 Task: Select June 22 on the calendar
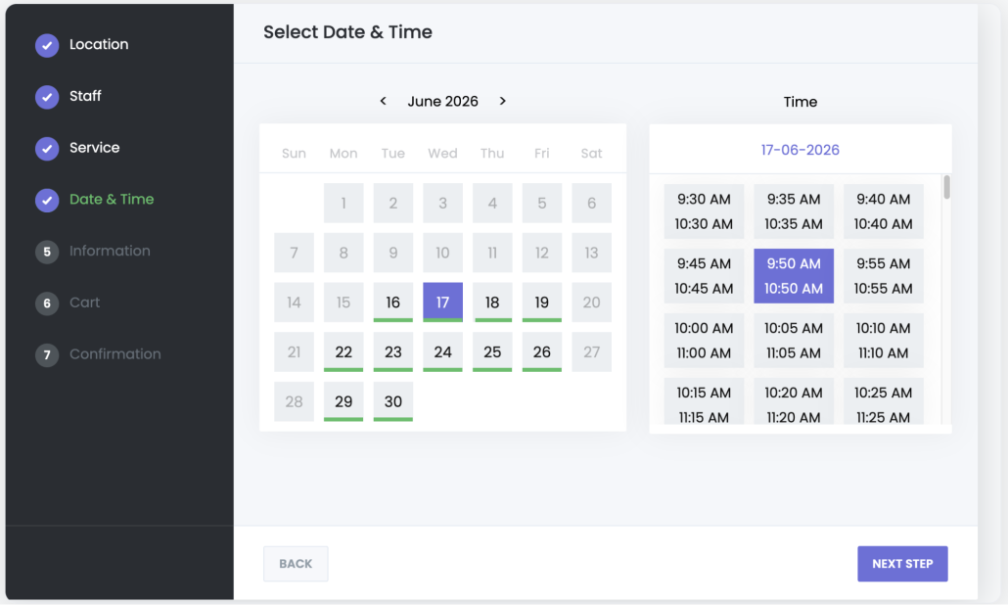tap(344, 351)
